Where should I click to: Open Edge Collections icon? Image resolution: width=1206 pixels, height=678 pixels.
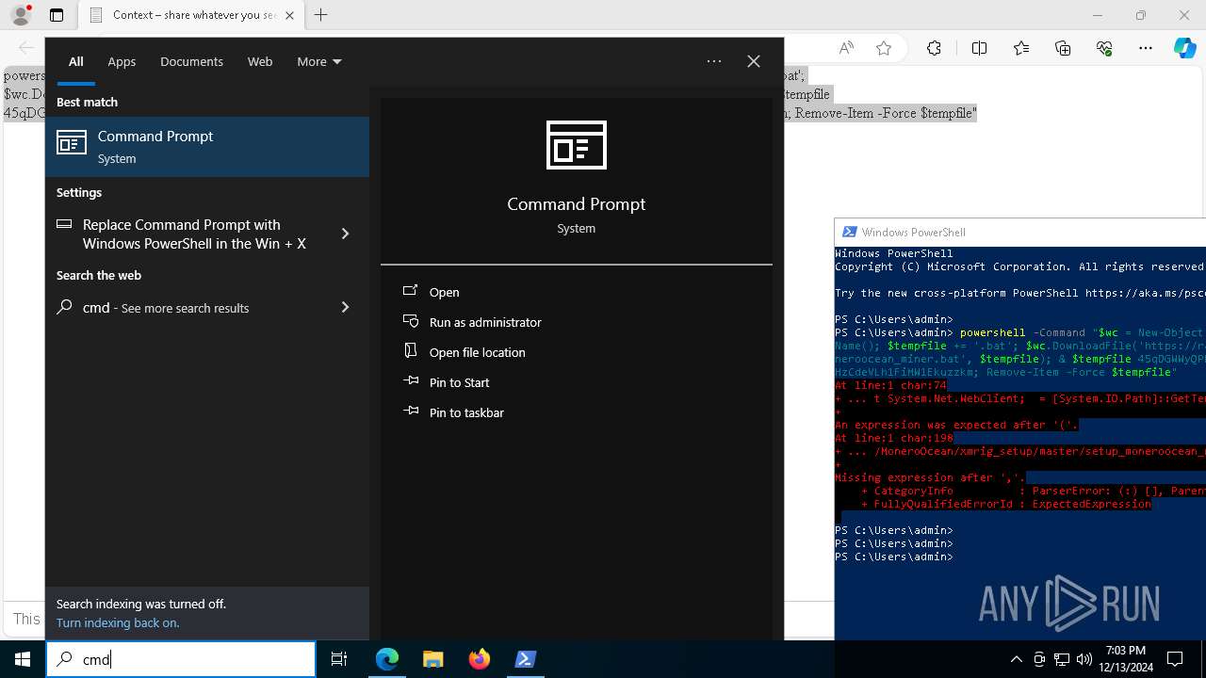[x=1063, y=48]
